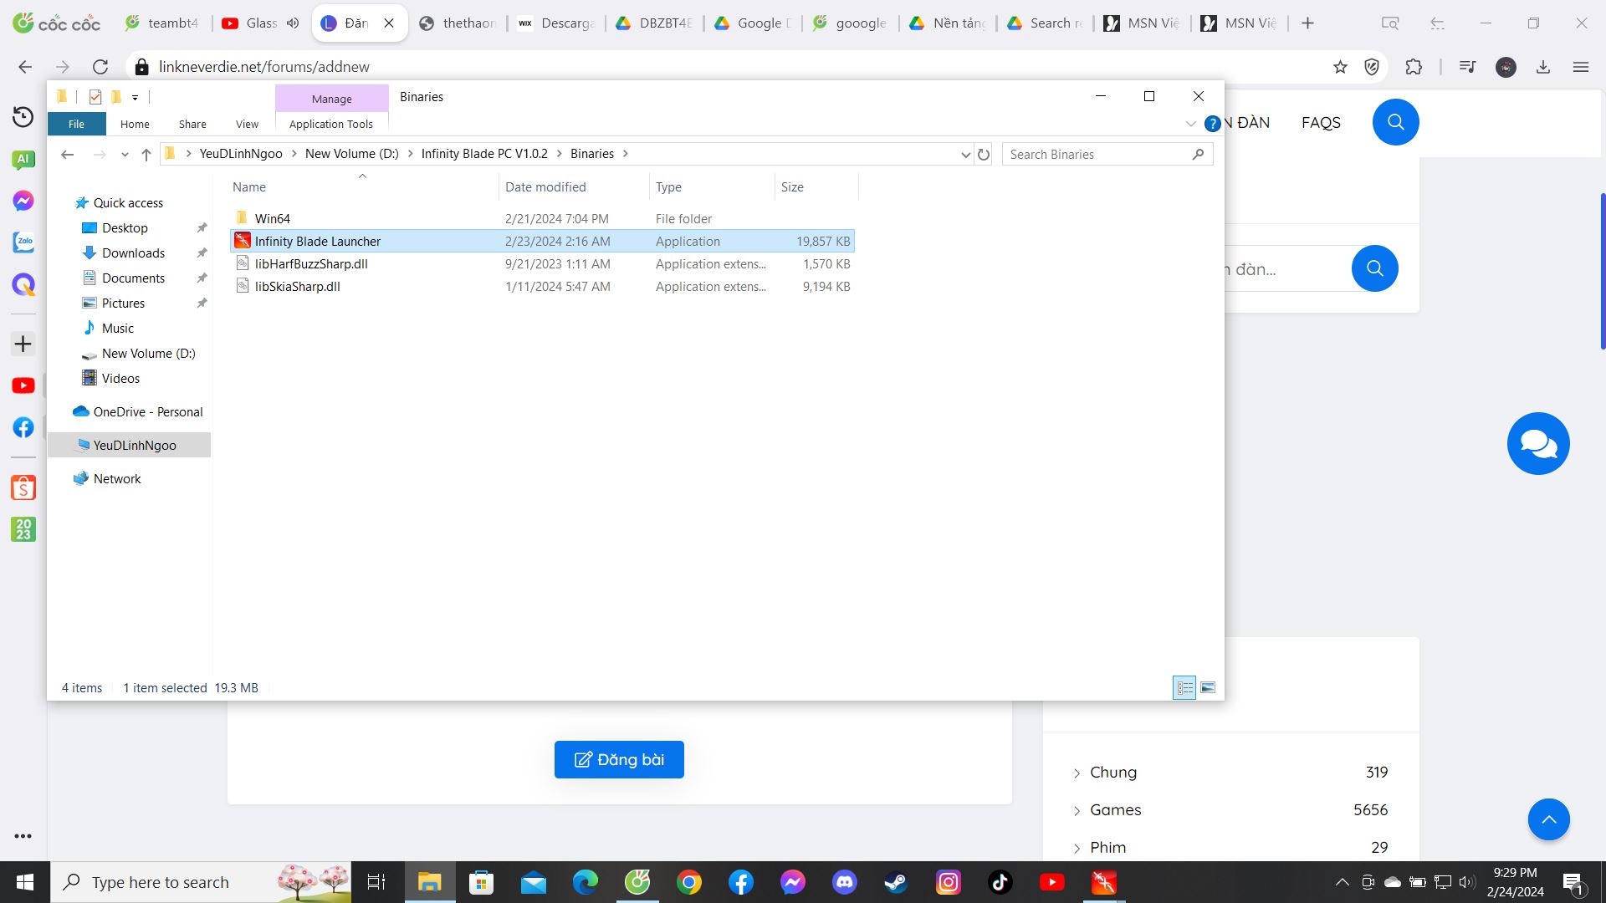Toggle the Properties checkmark in Quick Access Toolbar
The image size is (1606, 903).
[x=95, y=97]
